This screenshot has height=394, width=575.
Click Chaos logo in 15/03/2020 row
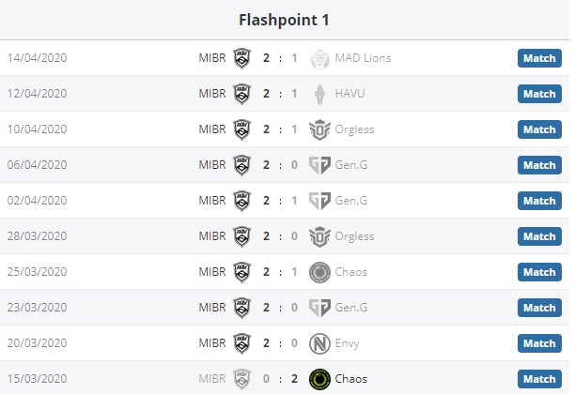pyautogui.click(x=319, y=379)
